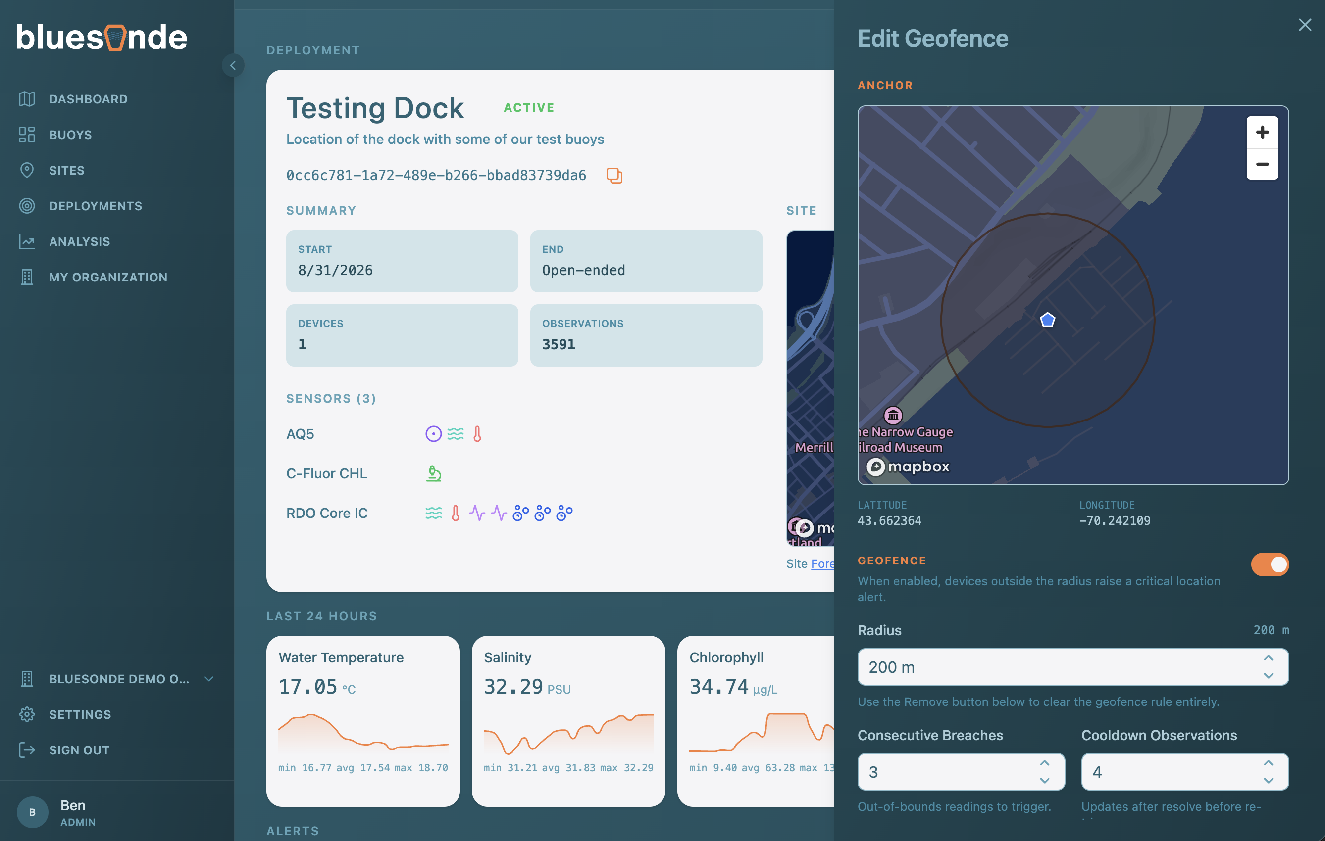Zoom in on the geofence map
This screenshot has width=1325, height=841.
(x=1262, y=133)
